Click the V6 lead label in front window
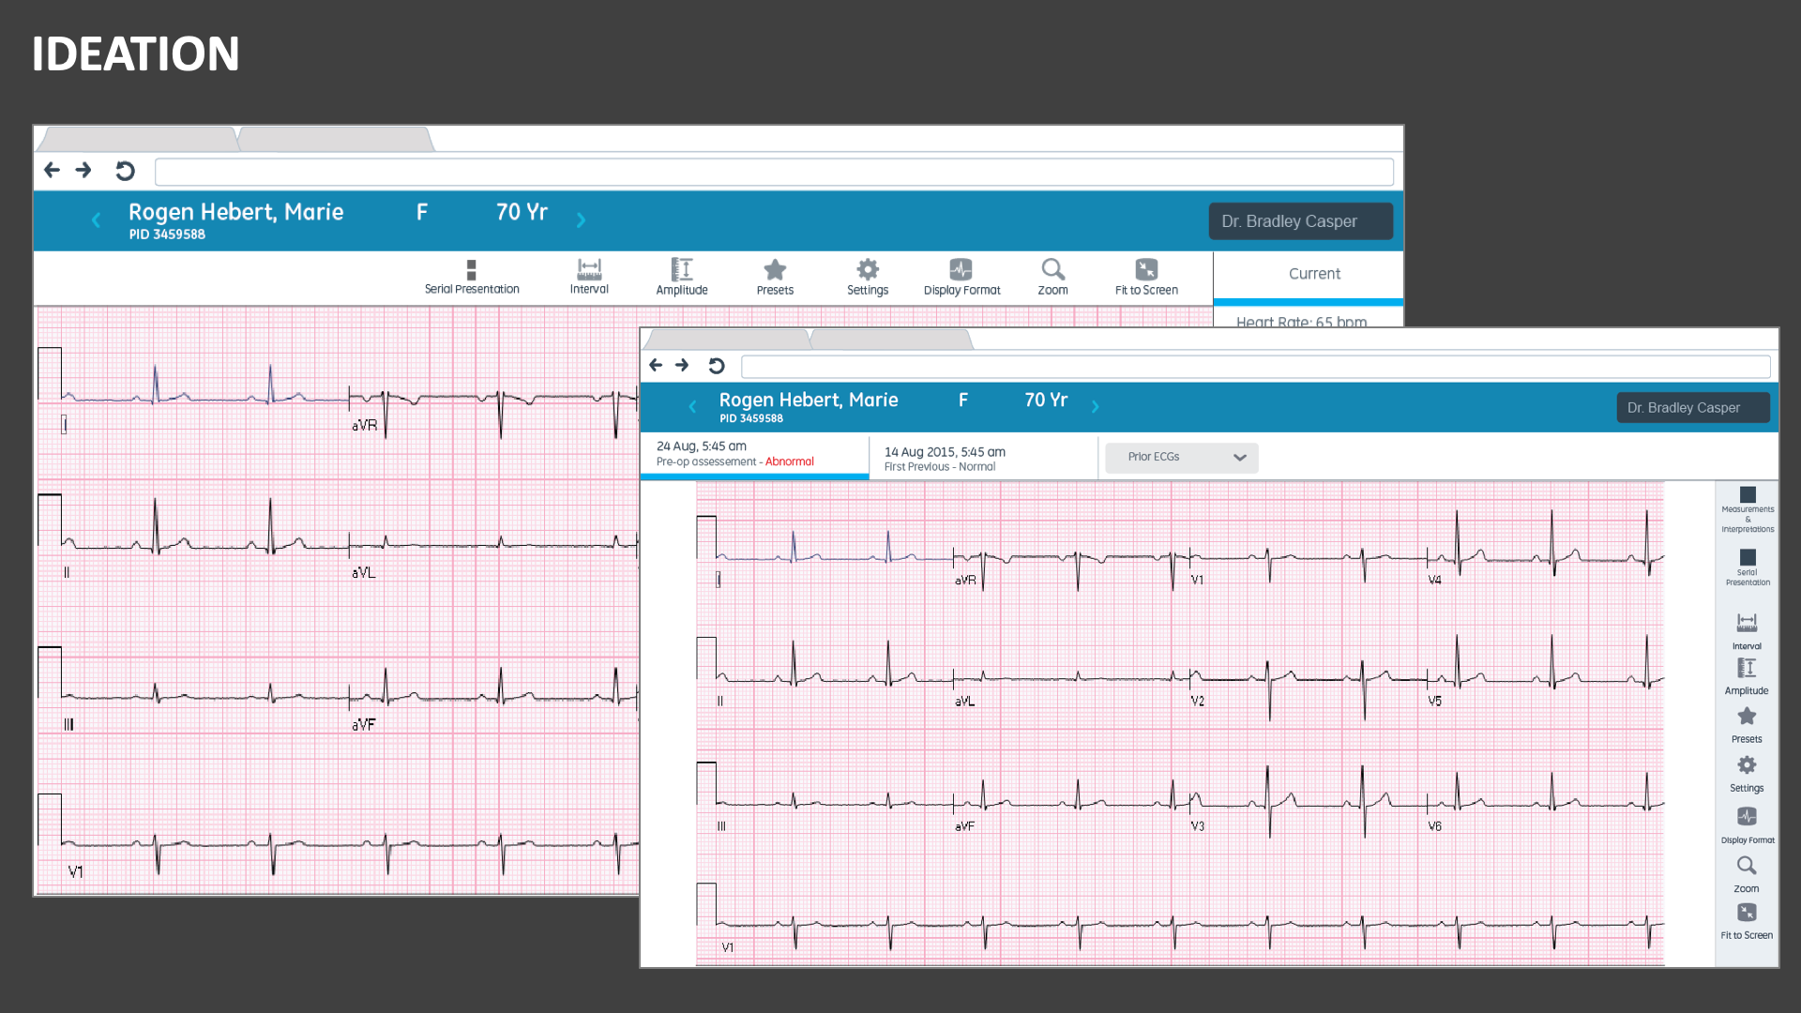This screenshot has height=1013, width=1801. (x=1434, y=826)
